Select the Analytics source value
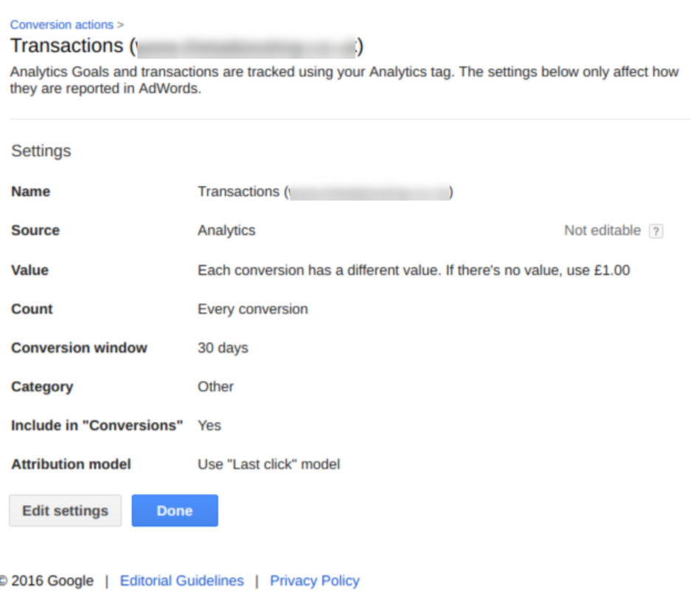This screenshot has height=594, width=691. click(x=226, y=231)
